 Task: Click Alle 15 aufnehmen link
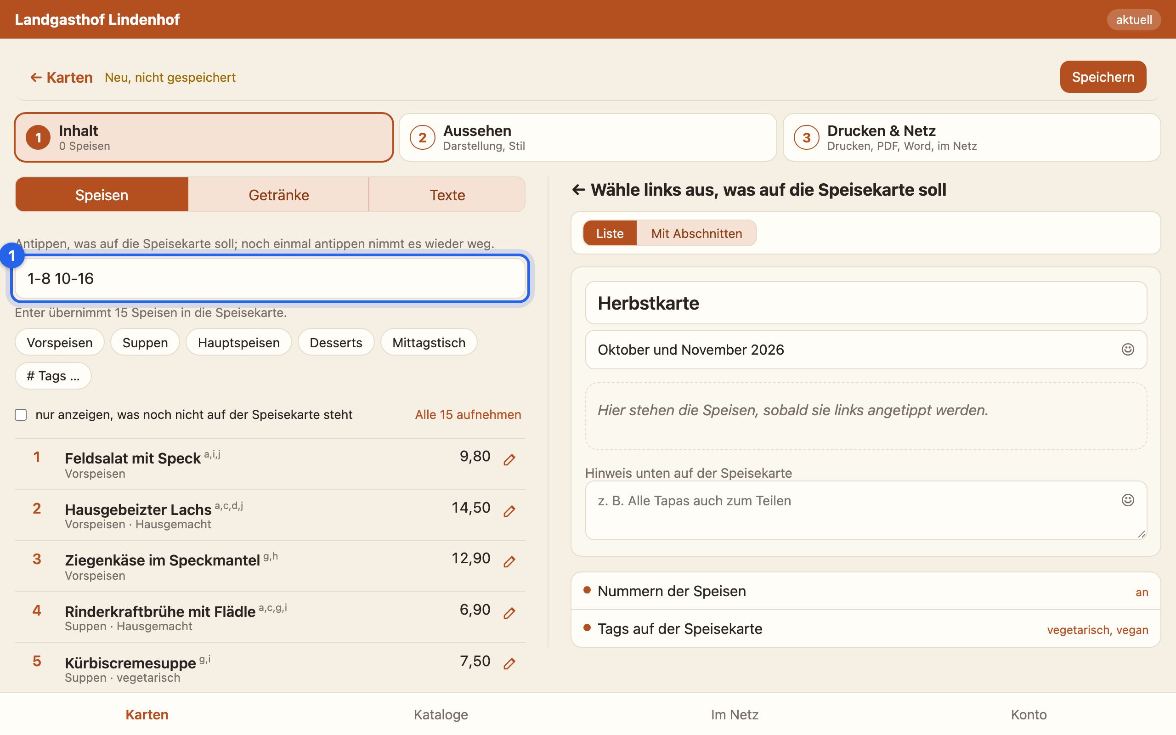click(x=468, y=415)
